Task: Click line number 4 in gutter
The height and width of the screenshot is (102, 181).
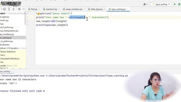Action: pyautogui.click(x=28, y=25)
